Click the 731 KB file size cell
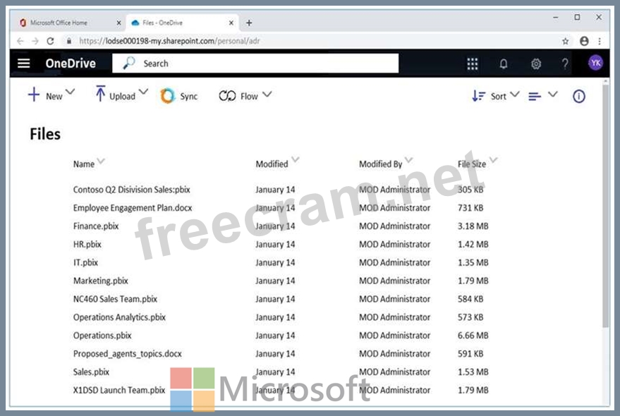620x416 pixels. click(x=470, y=207)
